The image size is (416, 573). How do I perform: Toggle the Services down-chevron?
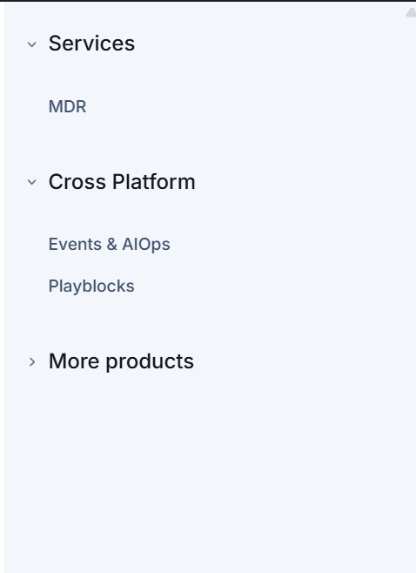tap(32, 44)
